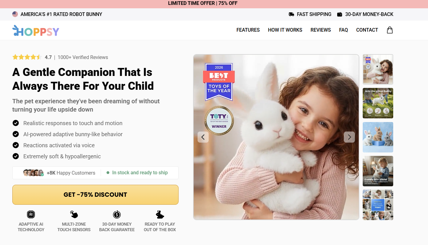
Task: Click the 30-Day Money Back Guarantee icon
Action: pos(117,214)
